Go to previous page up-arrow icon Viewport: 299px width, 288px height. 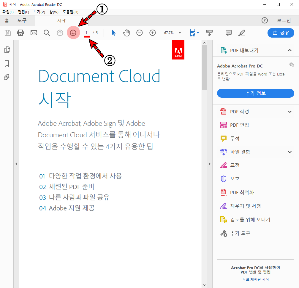tap(60, 33)
